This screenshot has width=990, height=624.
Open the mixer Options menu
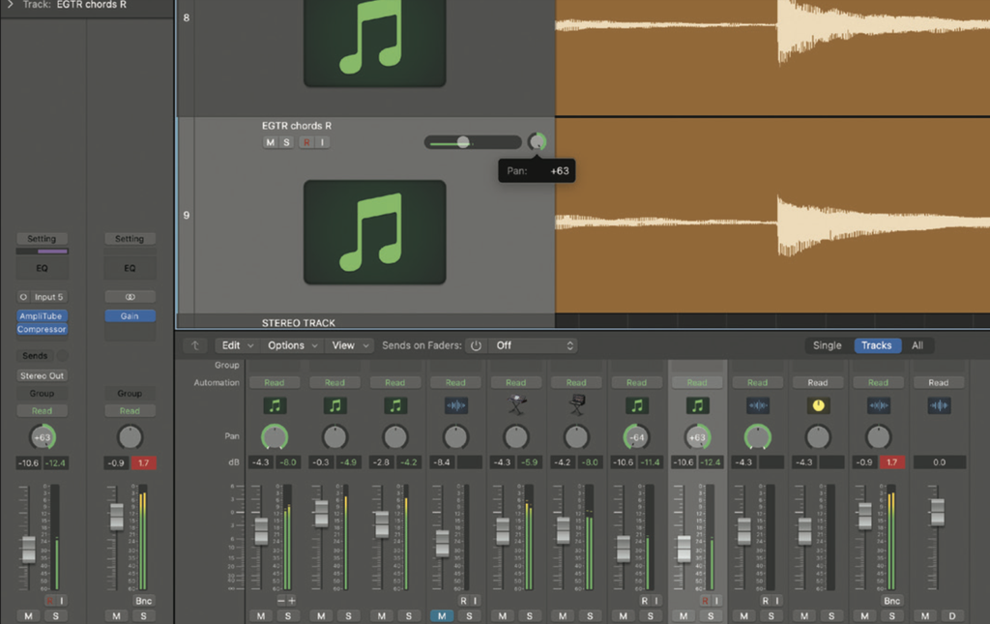pyautogui.click(x=292, y=345)
